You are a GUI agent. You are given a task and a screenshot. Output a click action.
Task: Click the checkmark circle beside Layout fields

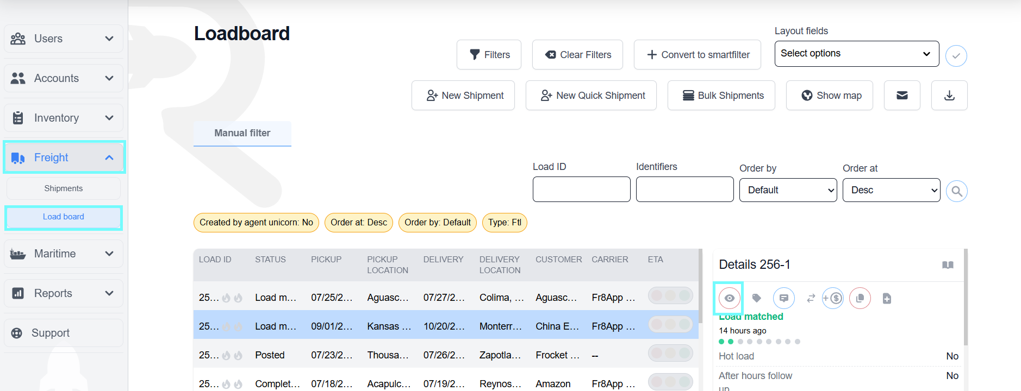coord(956,56)
